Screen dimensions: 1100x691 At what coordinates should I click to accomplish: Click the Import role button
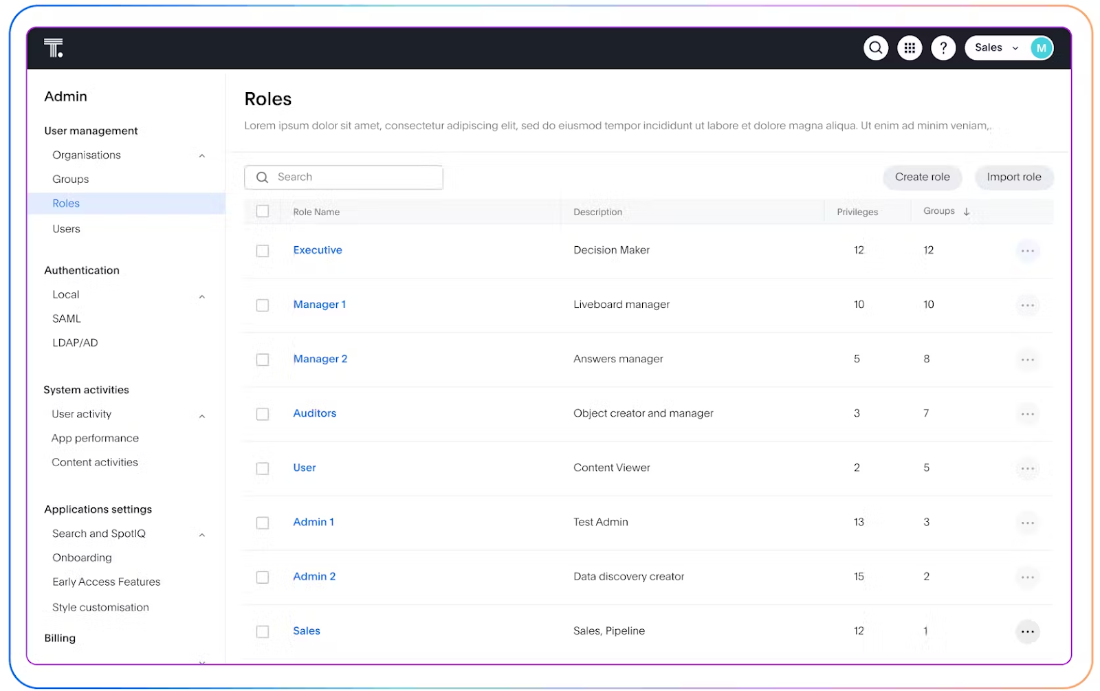click(1014, 177)
